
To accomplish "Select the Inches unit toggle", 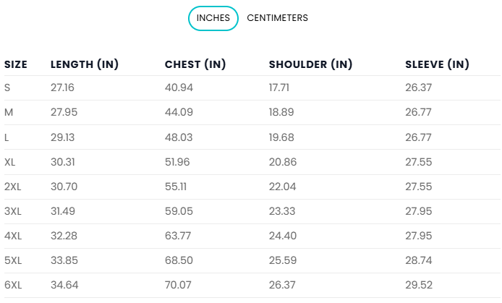I will [213, 18].
